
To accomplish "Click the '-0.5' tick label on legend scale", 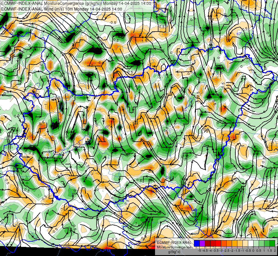I will coord(248,251).
